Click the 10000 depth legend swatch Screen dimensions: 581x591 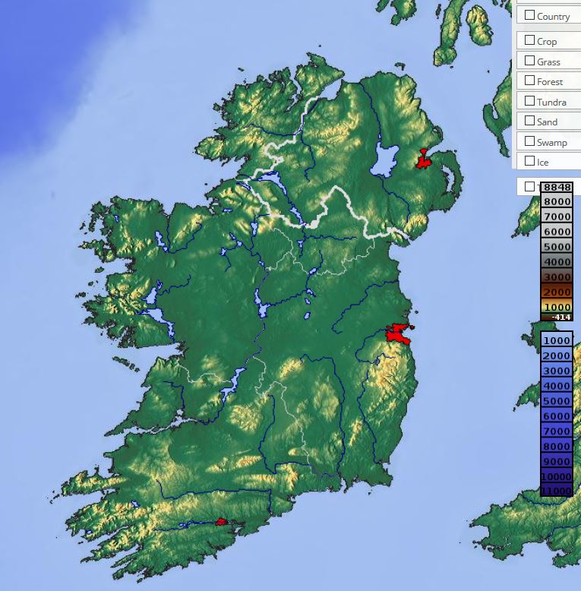(557, 476)
